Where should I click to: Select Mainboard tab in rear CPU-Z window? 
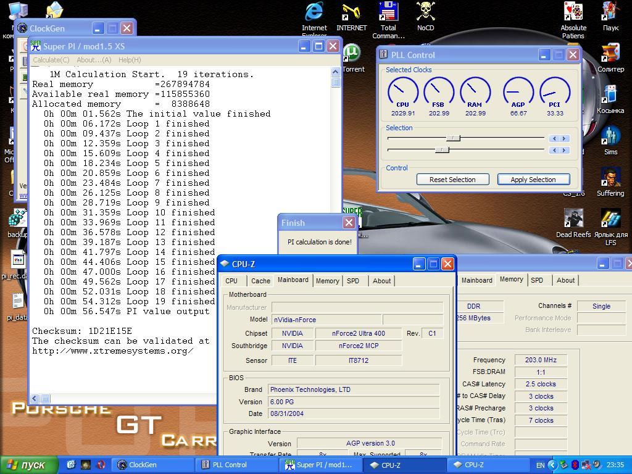pyautogui.click(x=477, y=280)
